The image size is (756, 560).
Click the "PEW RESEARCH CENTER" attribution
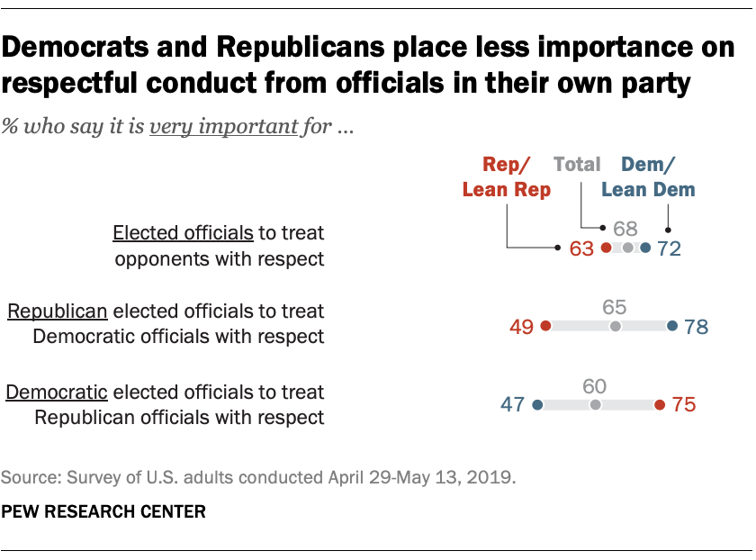[x=103, y=511]
